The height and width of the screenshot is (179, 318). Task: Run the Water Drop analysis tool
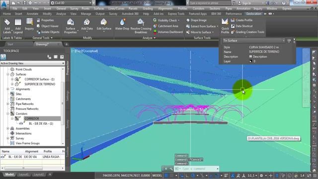coord(122,24)
